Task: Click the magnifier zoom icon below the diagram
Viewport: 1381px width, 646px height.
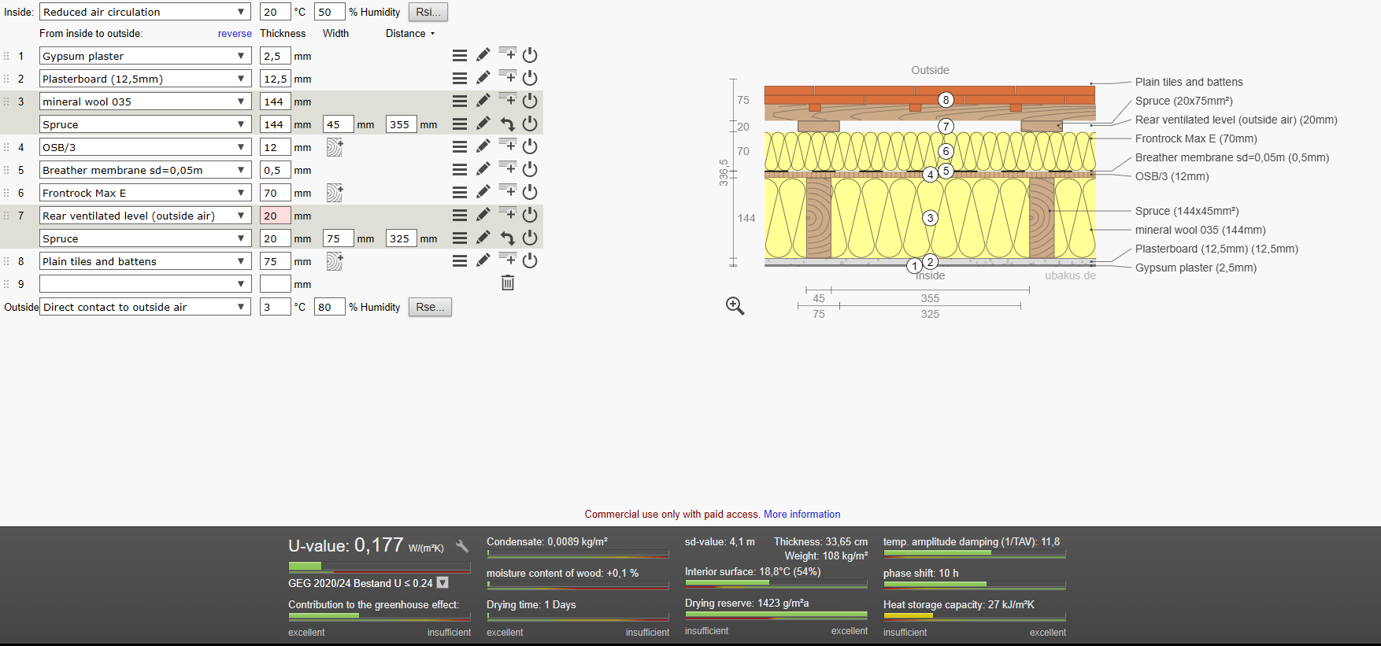Action: (735, 306)
